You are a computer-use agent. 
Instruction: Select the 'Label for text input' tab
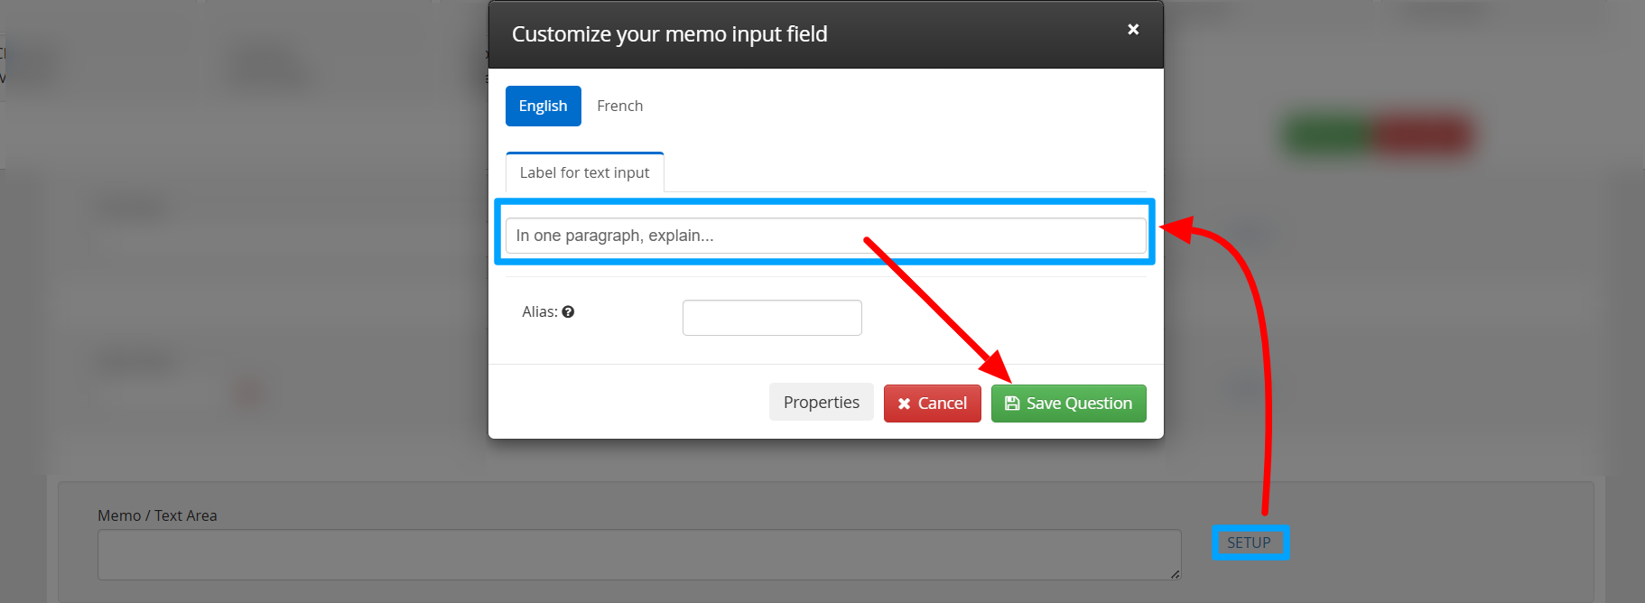pyautogui.click(x=584, y=172)
